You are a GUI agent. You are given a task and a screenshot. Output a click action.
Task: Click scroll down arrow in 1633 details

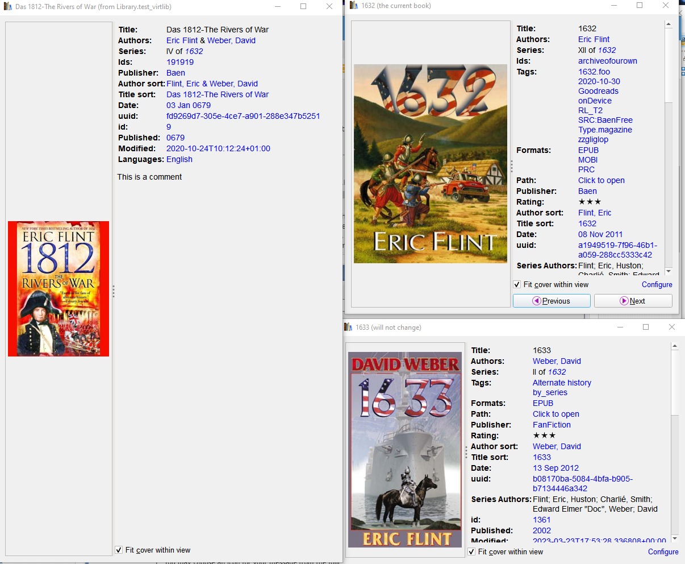[x=675, y=538]
